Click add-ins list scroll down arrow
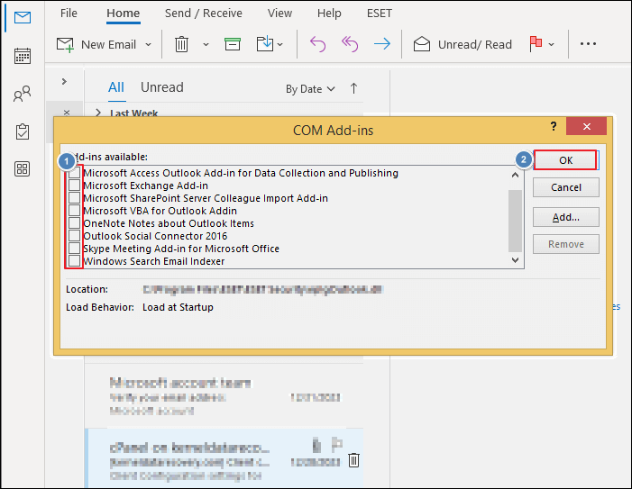Viewport: 632px width, 489px height. tap(515, 260)
